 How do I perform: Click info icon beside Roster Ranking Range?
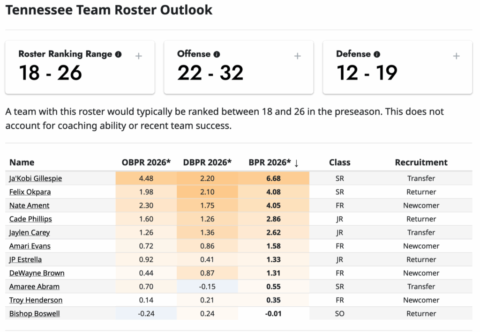[118, 54]
